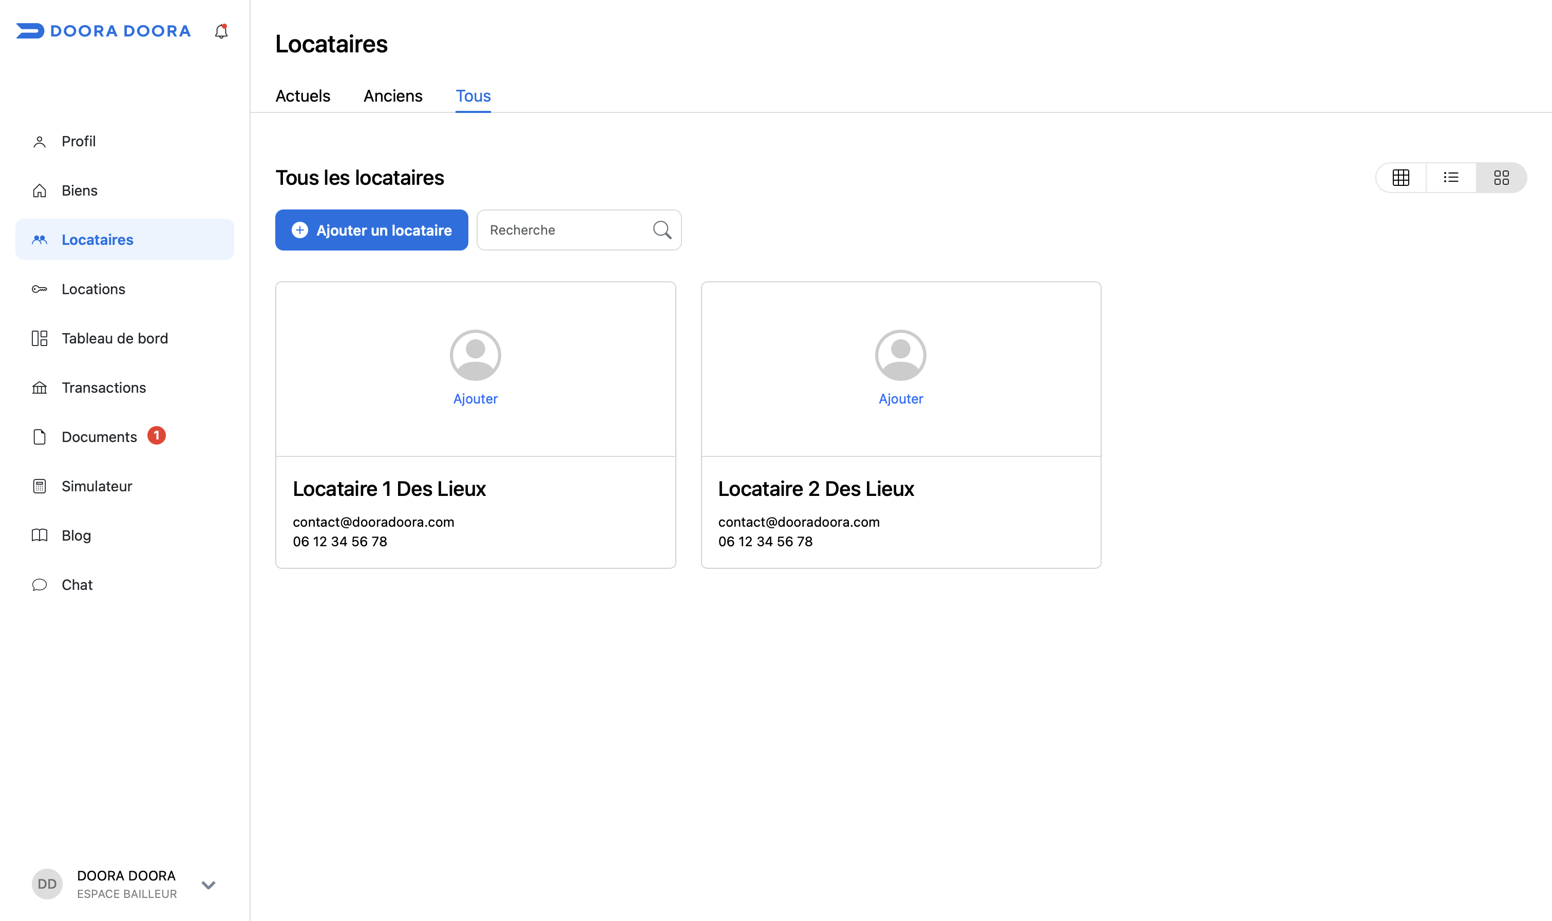Click Locataire 1 phone 06 12 34 56 78
Screen dimensions: 1552x921
point(339,542)
